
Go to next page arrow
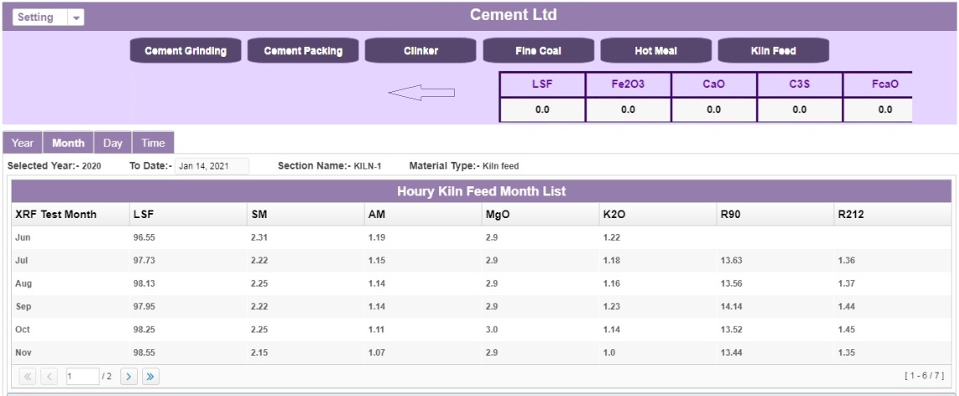[x=129, y=377]
